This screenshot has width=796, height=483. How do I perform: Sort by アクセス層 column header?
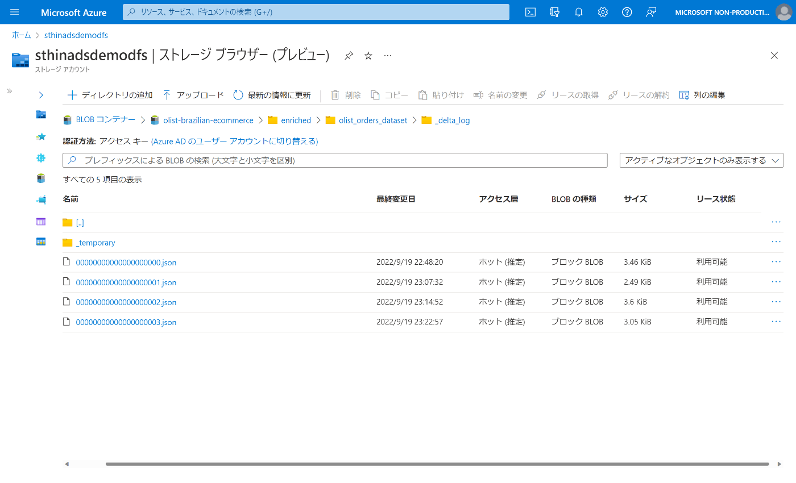(499, 199)
